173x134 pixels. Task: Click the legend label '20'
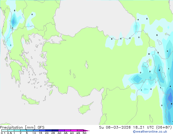point(47,133)
